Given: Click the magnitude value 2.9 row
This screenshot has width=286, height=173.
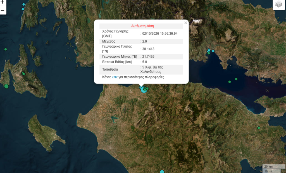Looking at the screenshot, I should pyautogui.click(x=141, y=41).
